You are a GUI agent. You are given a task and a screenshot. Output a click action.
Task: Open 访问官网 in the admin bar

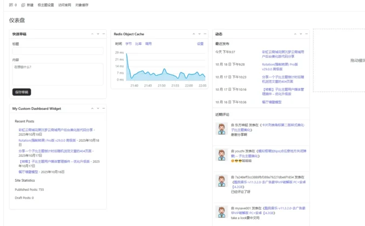point(64,5)
